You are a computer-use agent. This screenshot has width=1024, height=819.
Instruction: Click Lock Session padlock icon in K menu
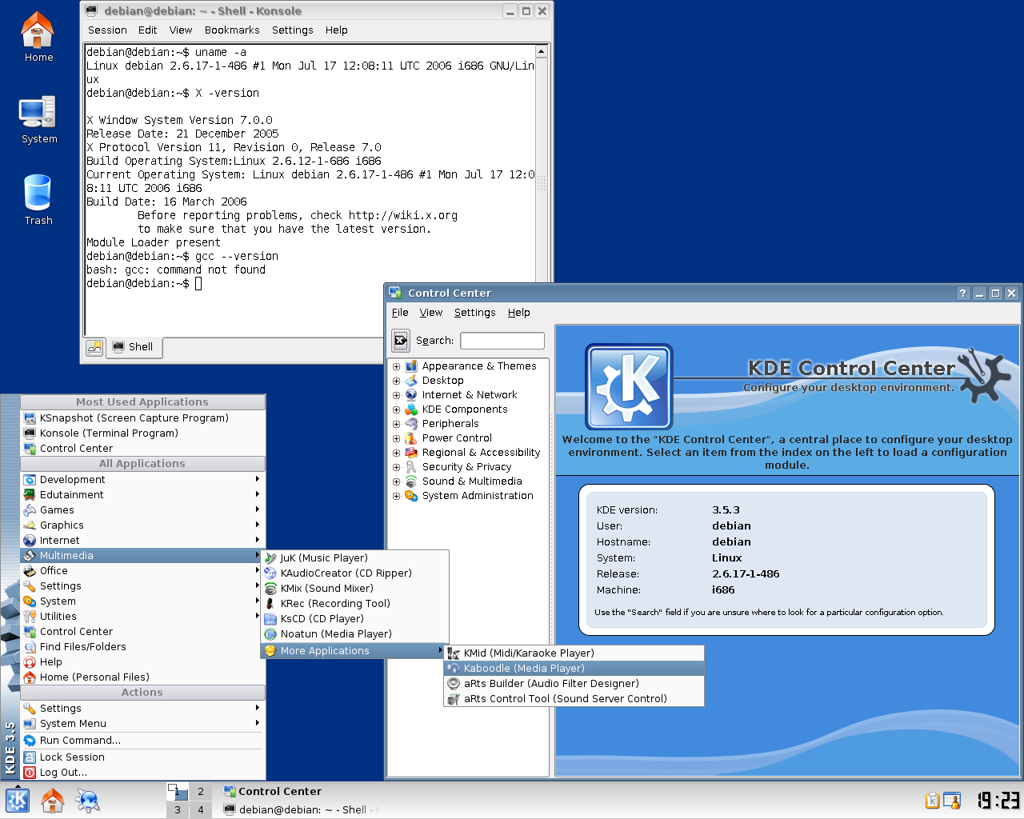coord(30,757)
